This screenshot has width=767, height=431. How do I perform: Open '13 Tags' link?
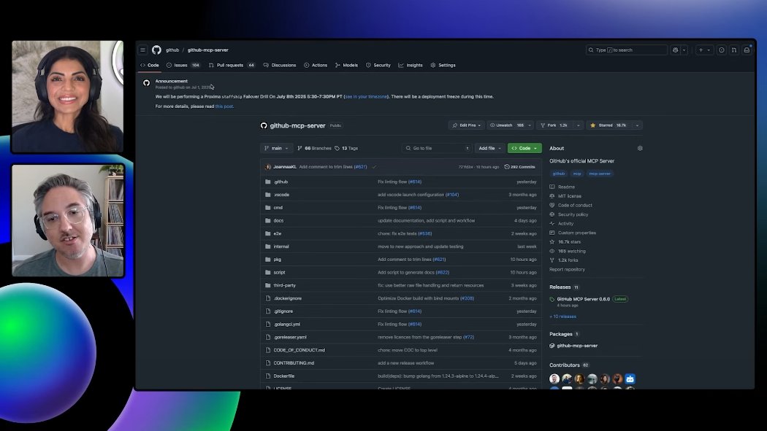(346, 148)
